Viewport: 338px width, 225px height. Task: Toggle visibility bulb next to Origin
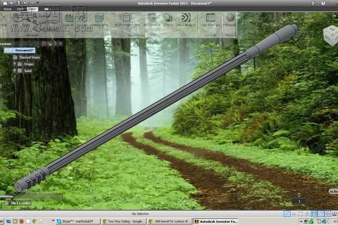(14, 64)
